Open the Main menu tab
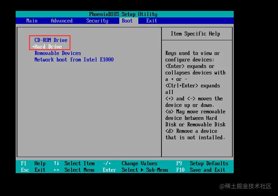This screenshot has height=196, width=278. [32, 21]
